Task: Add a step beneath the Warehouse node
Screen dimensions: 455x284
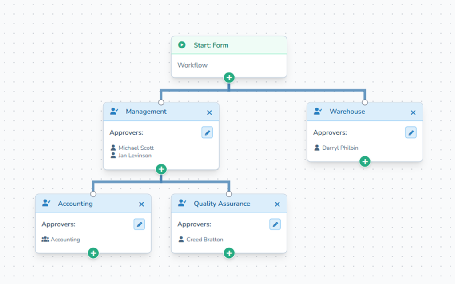Action: click(365, 161)
